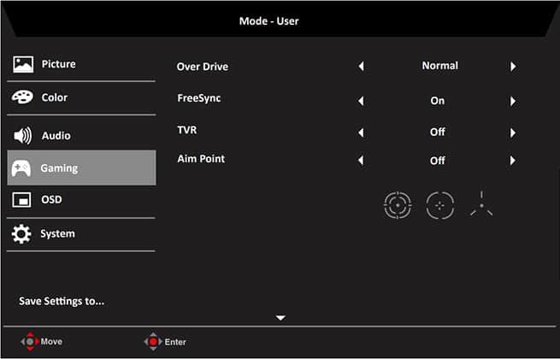Screen dimensions: 560x359
Task: Open the Picture menu category
Action: [x=59, y=64]
